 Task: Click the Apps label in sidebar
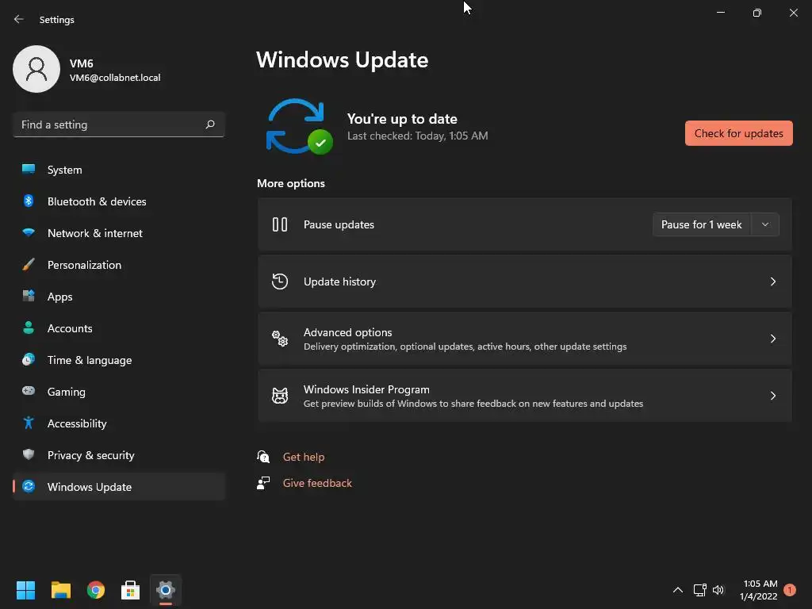pyautogui.click(x=59, y=297)
